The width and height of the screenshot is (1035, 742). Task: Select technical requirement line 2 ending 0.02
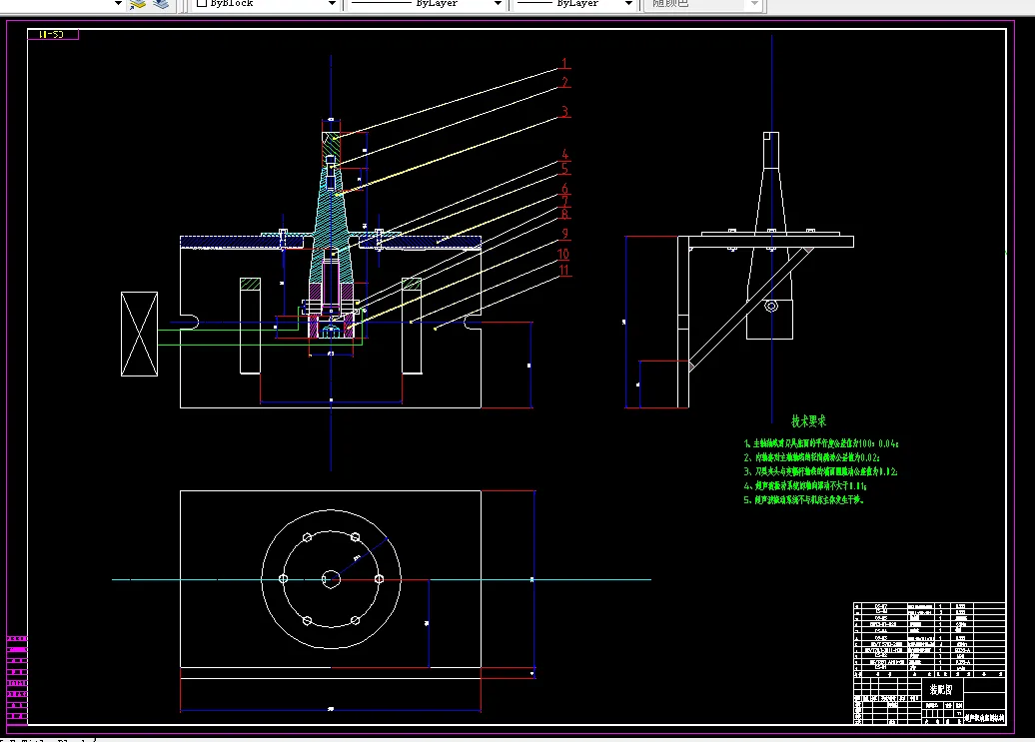pos(811,457)
